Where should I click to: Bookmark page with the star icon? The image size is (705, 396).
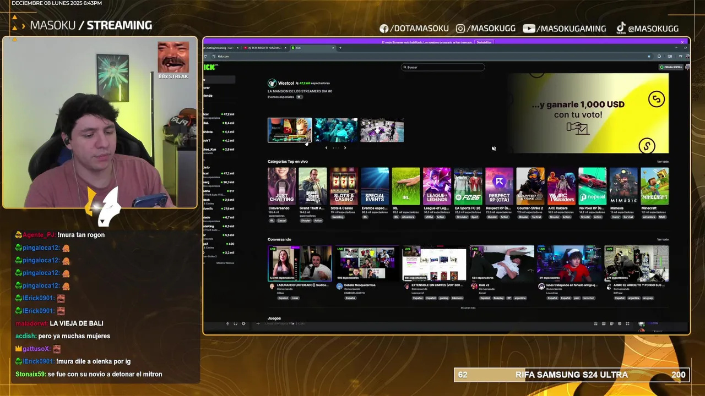(649, 56)
